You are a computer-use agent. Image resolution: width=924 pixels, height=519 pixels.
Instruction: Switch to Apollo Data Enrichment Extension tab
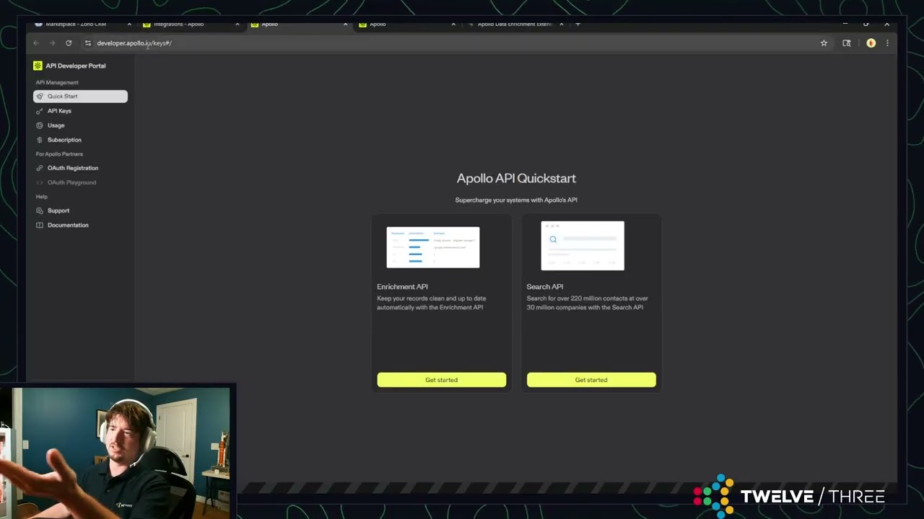click(x=515, y=25)
